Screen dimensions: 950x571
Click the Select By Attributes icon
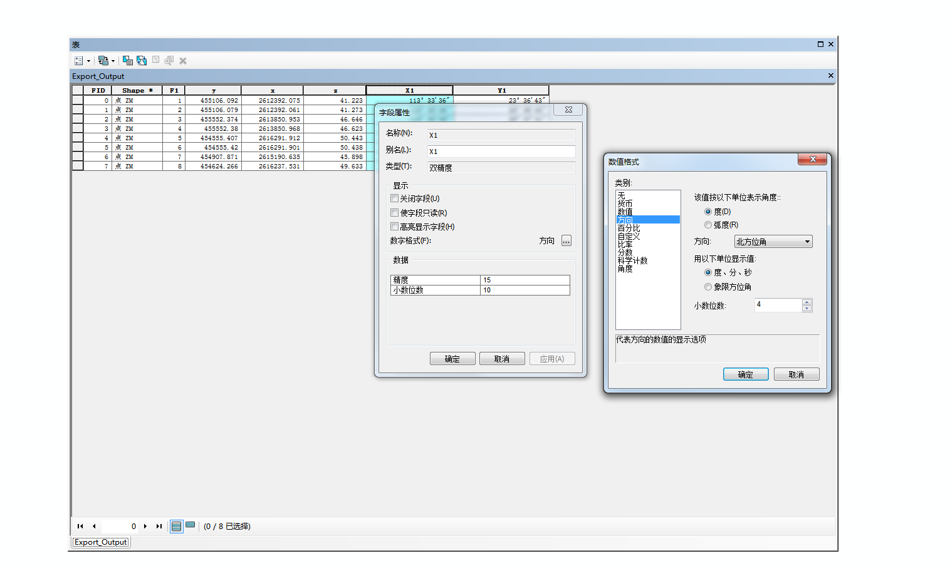pyautogui.click(x=128, y=61)
